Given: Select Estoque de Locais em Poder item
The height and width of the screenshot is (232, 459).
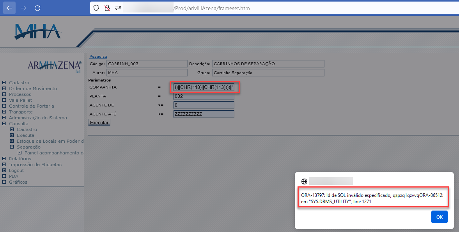Looking at the screenshot, I should (x=50, y=141).
